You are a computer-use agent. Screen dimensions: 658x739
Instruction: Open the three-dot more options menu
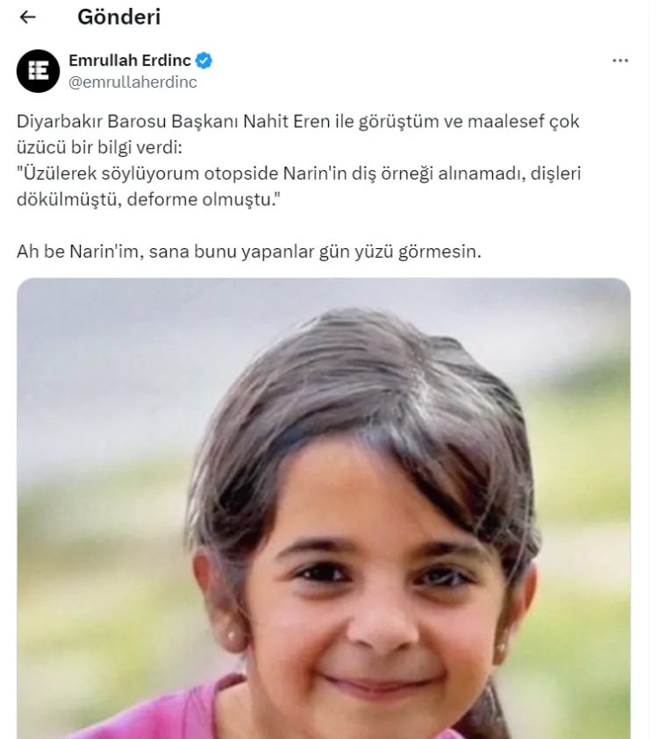[x=619, y=60]
